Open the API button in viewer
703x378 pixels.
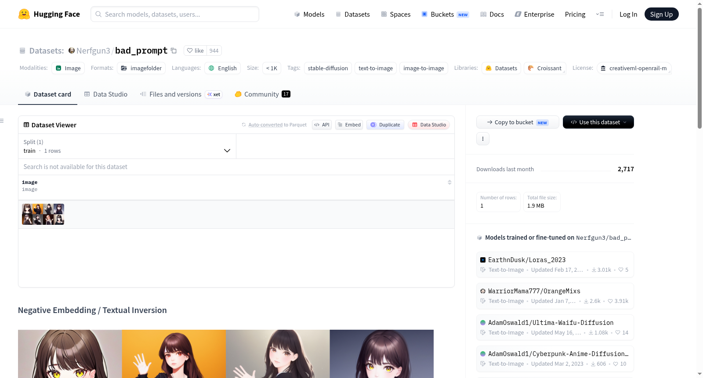[x=322, y=125]
